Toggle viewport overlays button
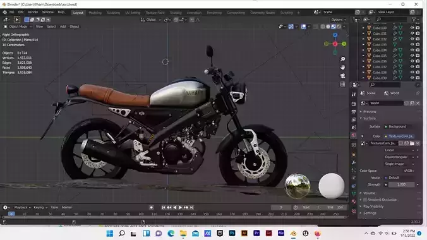 pyautogui.click(x=303, y=27)
